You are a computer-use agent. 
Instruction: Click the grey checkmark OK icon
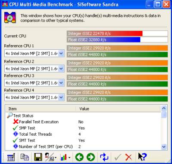pyautogui.click(x=118, y=157)
